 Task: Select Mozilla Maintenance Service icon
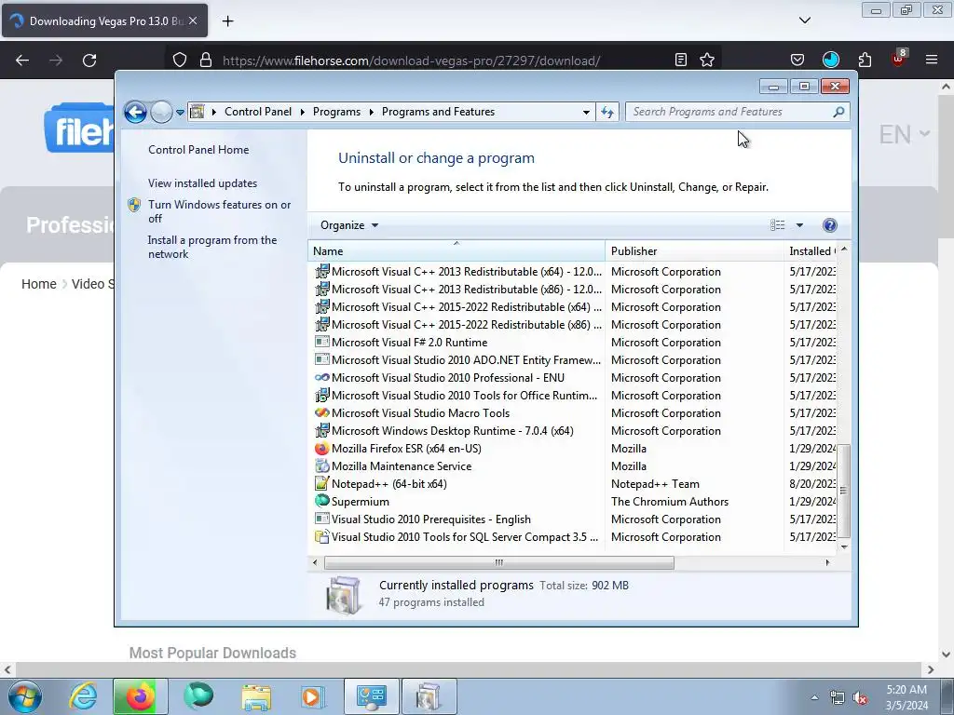click(321, 465)
